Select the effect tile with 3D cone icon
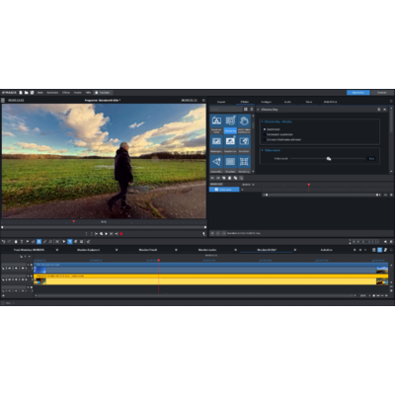 (x=216, y=164)
